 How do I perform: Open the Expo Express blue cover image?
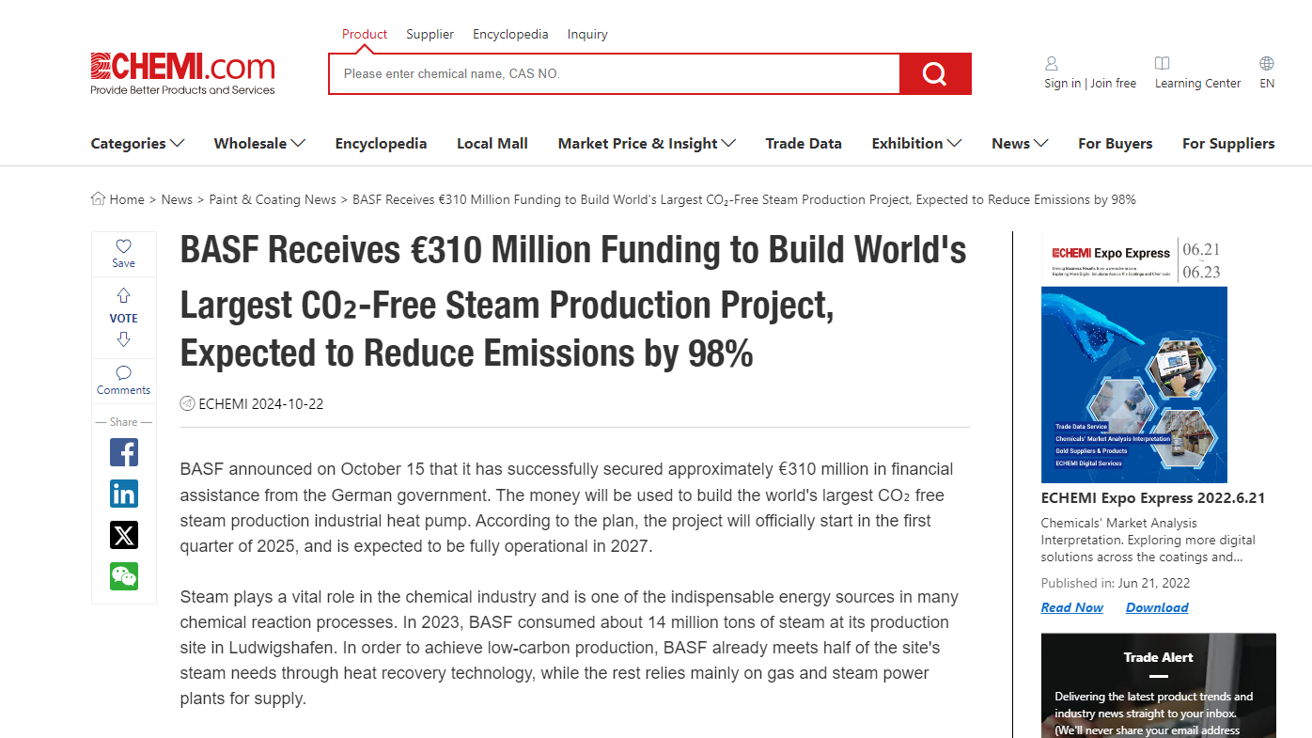click(1134, 385)
